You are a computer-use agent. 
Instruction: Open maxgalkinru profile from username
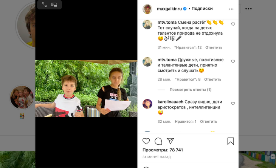click(x=169, y=9)
